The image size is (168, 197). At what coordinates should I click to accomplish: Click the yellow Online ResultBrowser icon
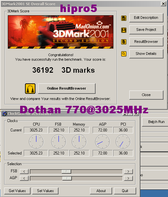pos(30,89)
